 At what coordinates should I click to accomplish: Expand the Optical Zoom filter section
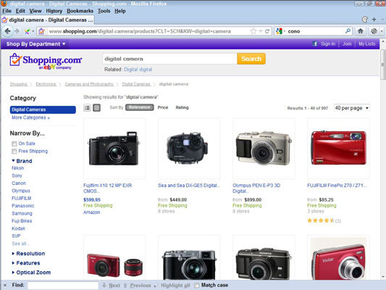coord(31,273)
